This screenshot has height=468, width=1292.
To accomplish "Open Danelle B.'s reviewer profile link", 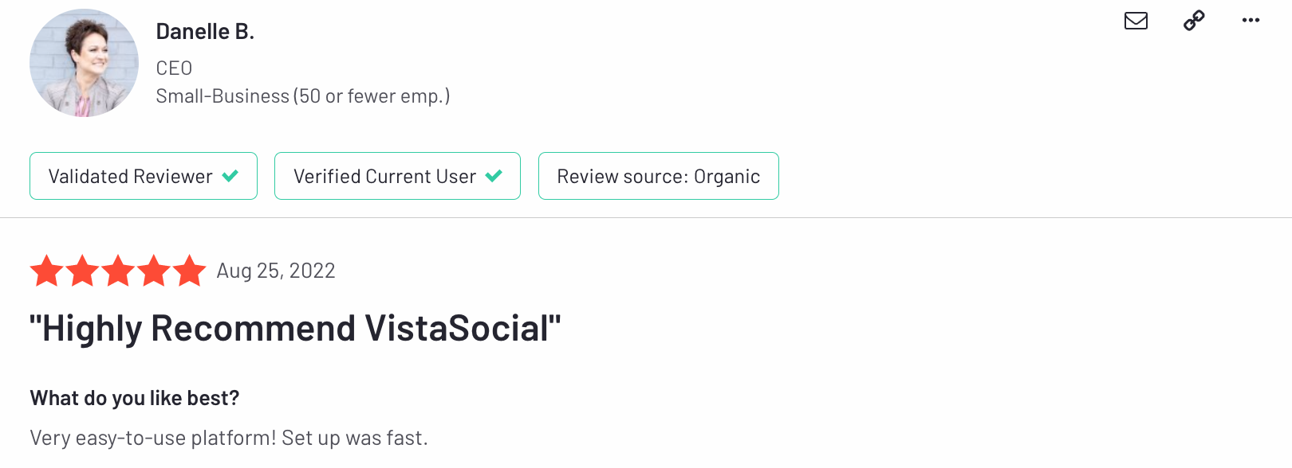I will click(205, 31).
